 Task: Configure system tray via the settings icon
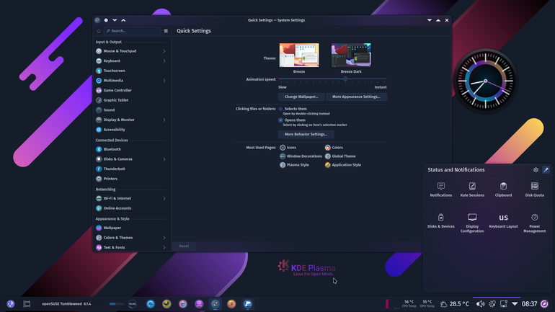pos(536,170)
